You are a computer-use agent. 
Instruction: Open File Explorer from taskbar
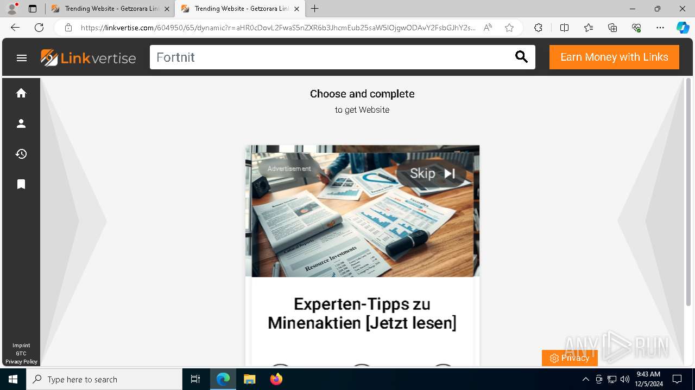point(249,379)
